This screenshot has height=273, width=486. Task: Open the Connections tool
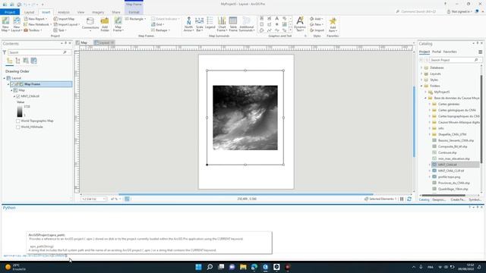(x=90, y=24)
